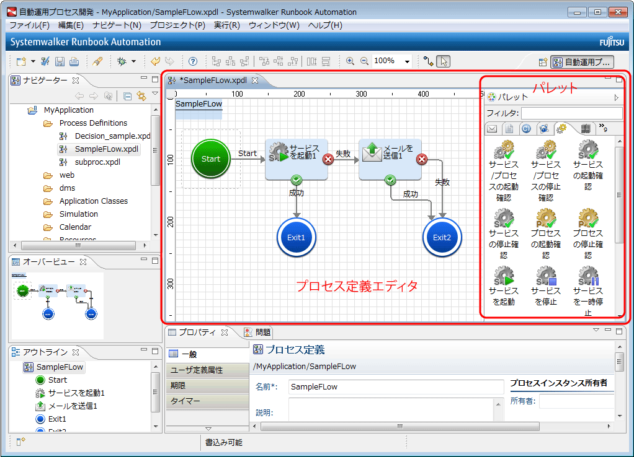Click the Print toolbar icon
This screenshot has width=634, height=457.
[74, 61]
